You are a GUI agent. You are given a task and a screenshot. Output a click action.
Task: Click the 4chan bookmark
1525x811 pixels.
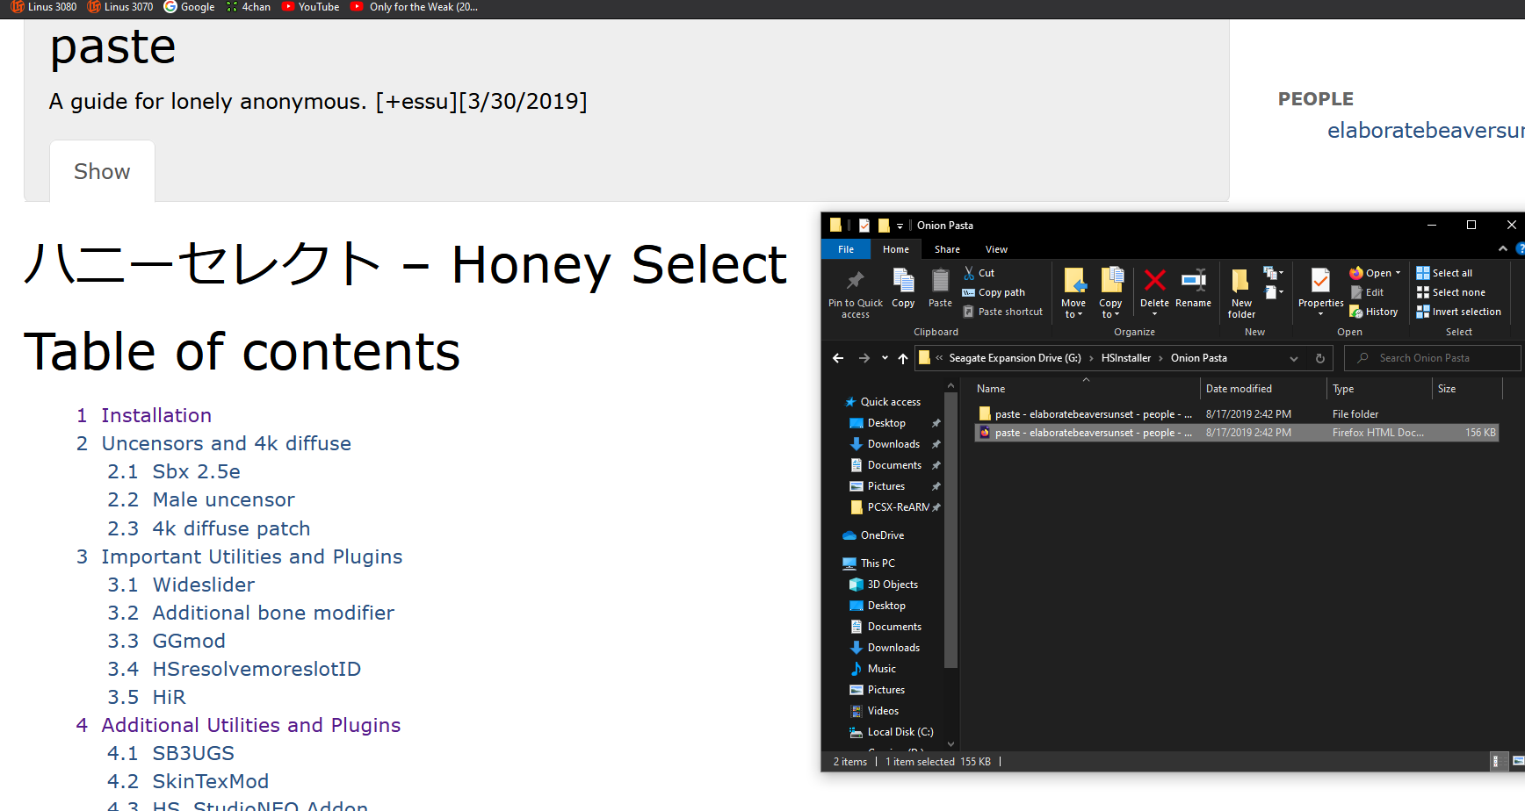249,7
